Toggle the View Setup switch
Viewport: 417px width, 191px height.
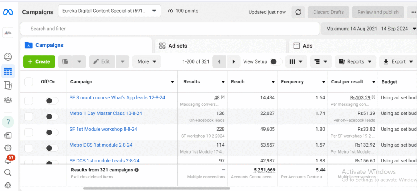click(276, 61)
